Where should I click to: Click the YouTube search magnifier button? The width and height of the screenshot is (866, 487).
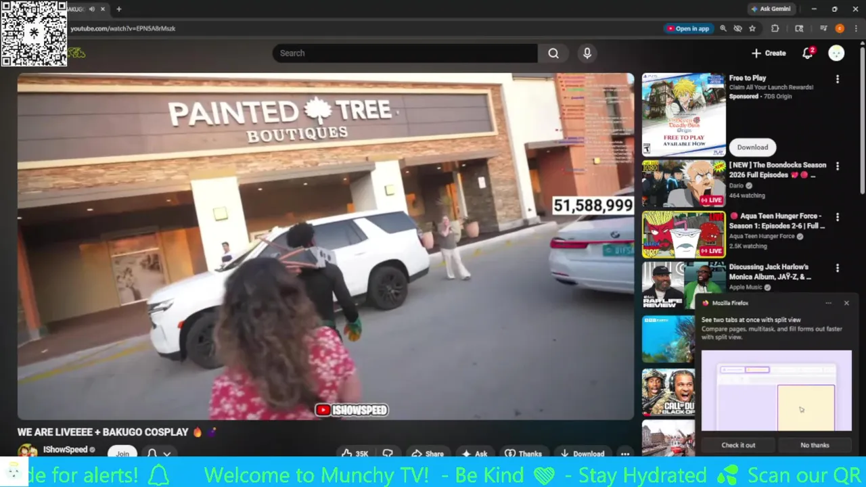[553, 53]
